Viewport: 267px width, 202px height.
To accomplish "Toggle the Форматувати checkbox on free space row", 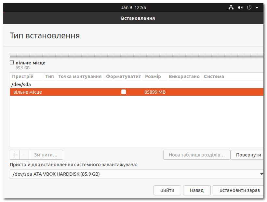I will pyautogui.click(x=124, y=92).
